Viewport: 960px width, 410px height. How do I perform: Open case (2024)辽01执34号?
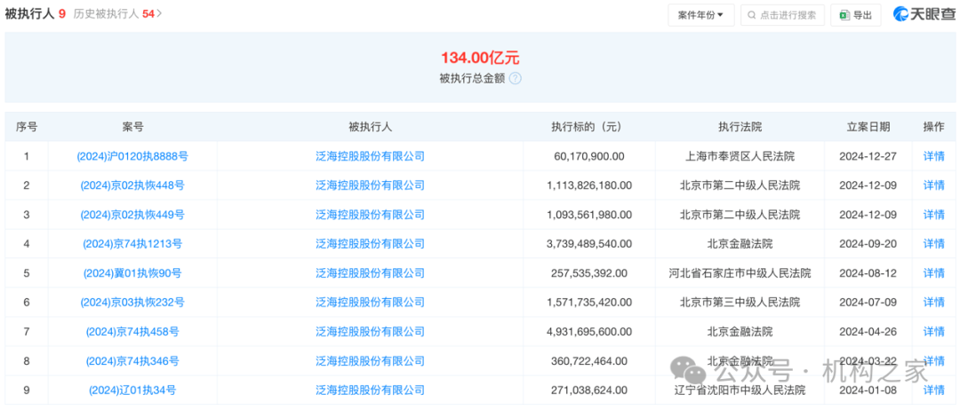point(132,390)
